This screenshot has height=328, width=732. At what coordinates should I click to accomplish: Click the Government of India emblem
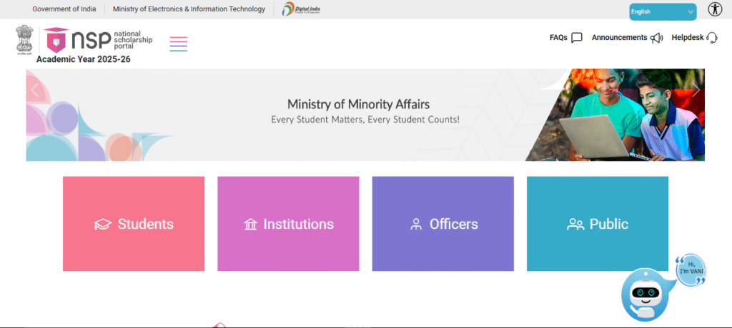(24, 40)
